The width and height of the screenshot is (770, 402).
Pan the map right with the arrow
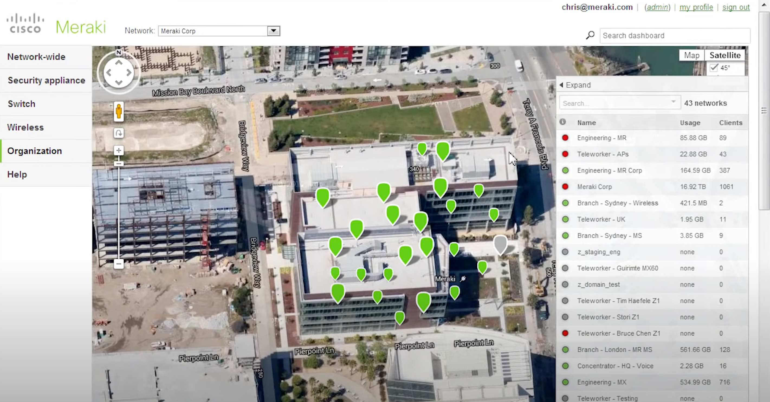click(129, 73)
